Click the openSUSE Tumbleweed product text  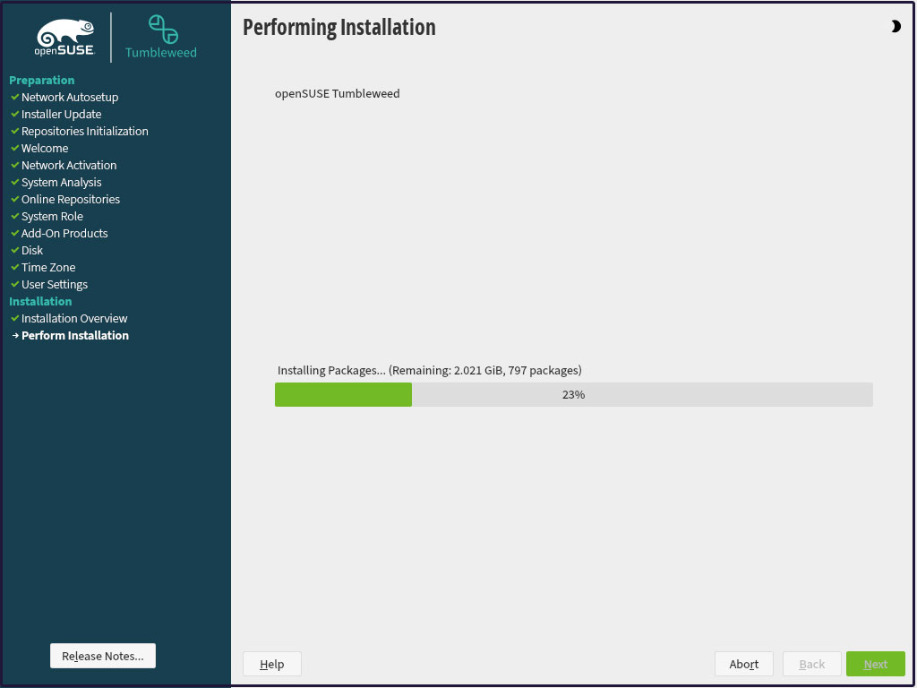338,93
